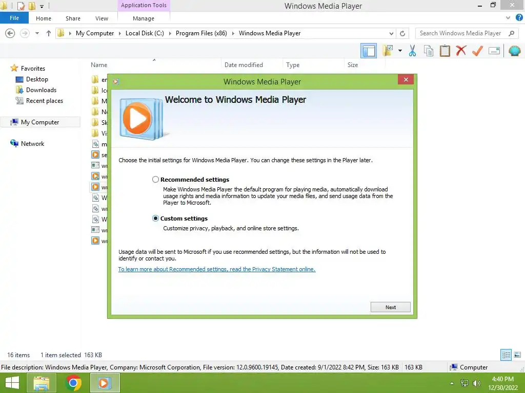Screen dimensions: 525x393
Task: Click the orange checkmark Properties icon
Action: tap(477, 51)
